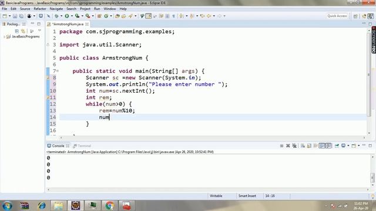The width and height of the screenshot is (376, 211).
Task: Open the Project menu
Action: (85, 9)
